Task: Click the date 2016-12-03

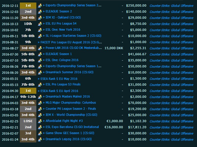Action: pyautogui.click(x=10, y=12)
